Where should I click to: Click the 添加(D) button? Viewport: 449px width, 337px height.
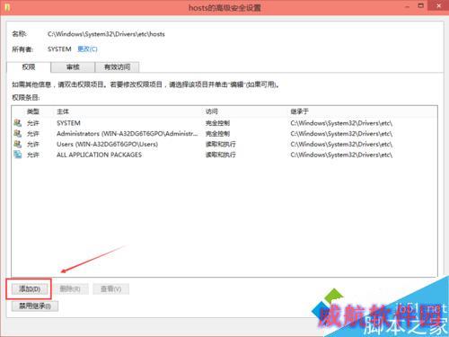pos(30,289)
